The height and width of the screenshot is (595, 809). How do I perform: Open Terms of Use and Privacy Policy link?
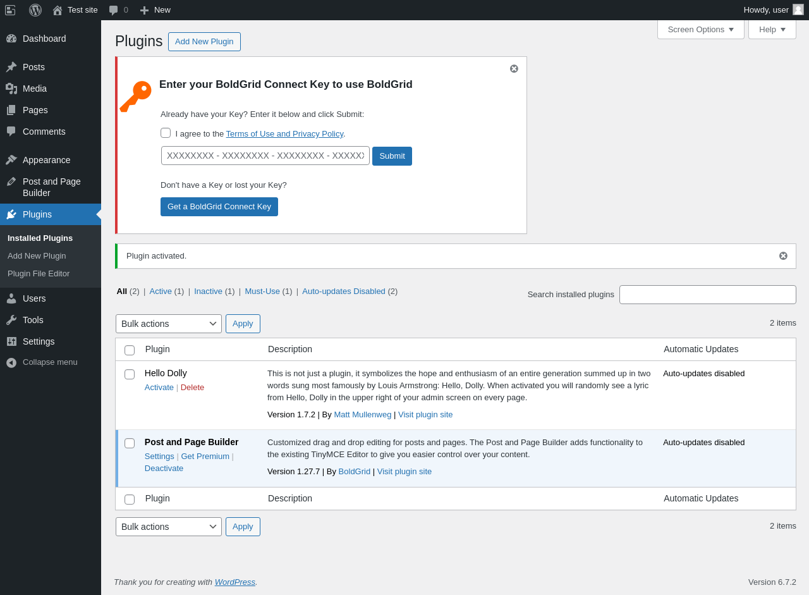click(284, 133)
